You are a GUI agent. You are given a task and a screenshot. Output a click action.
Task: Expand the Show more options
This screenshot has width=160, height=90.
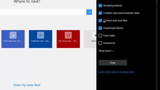(106, 51)
